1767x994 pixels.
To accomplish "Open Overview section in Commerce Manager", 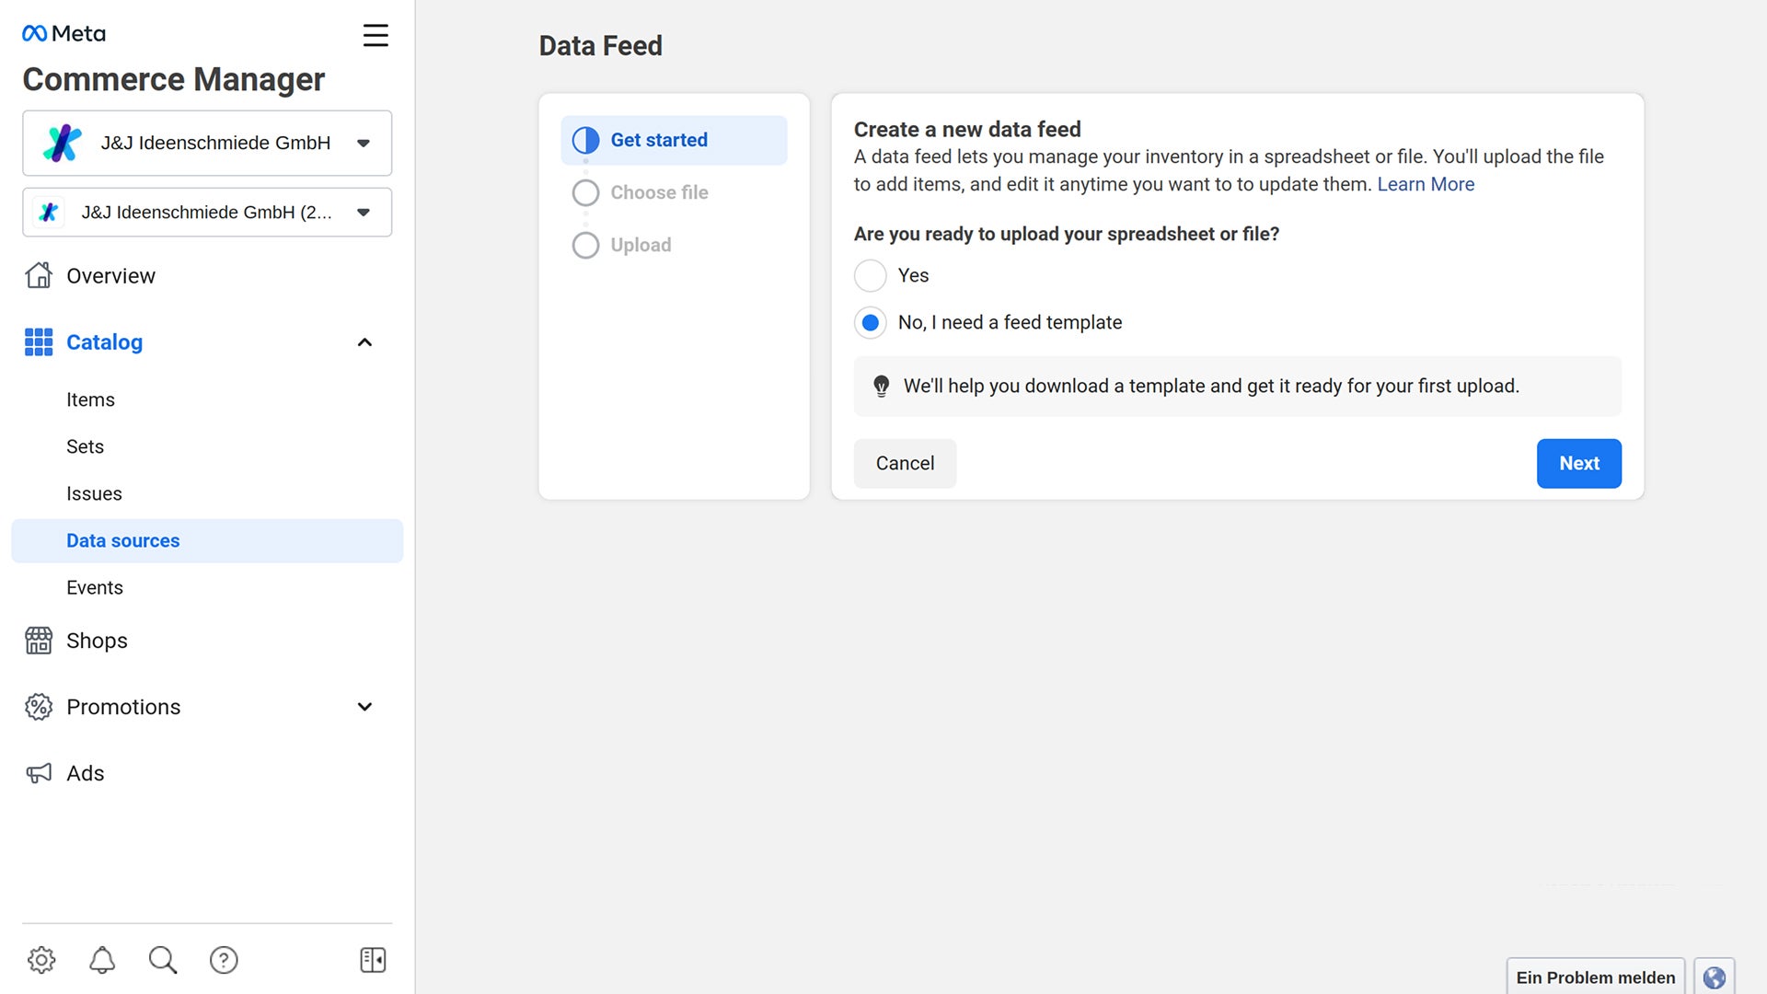I will point(111,274).
